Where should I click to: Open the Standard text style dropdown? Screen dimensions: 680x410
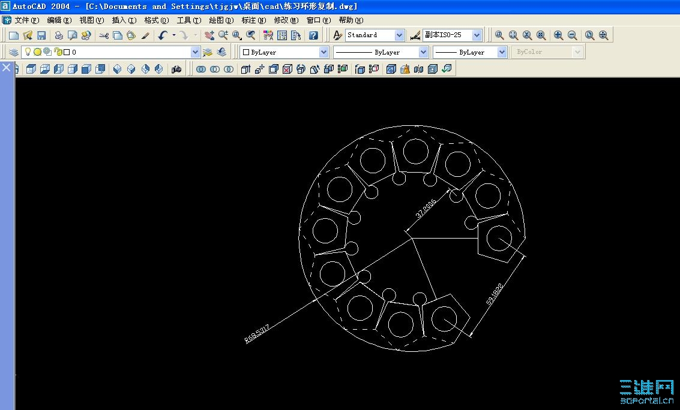coord(399,35)
